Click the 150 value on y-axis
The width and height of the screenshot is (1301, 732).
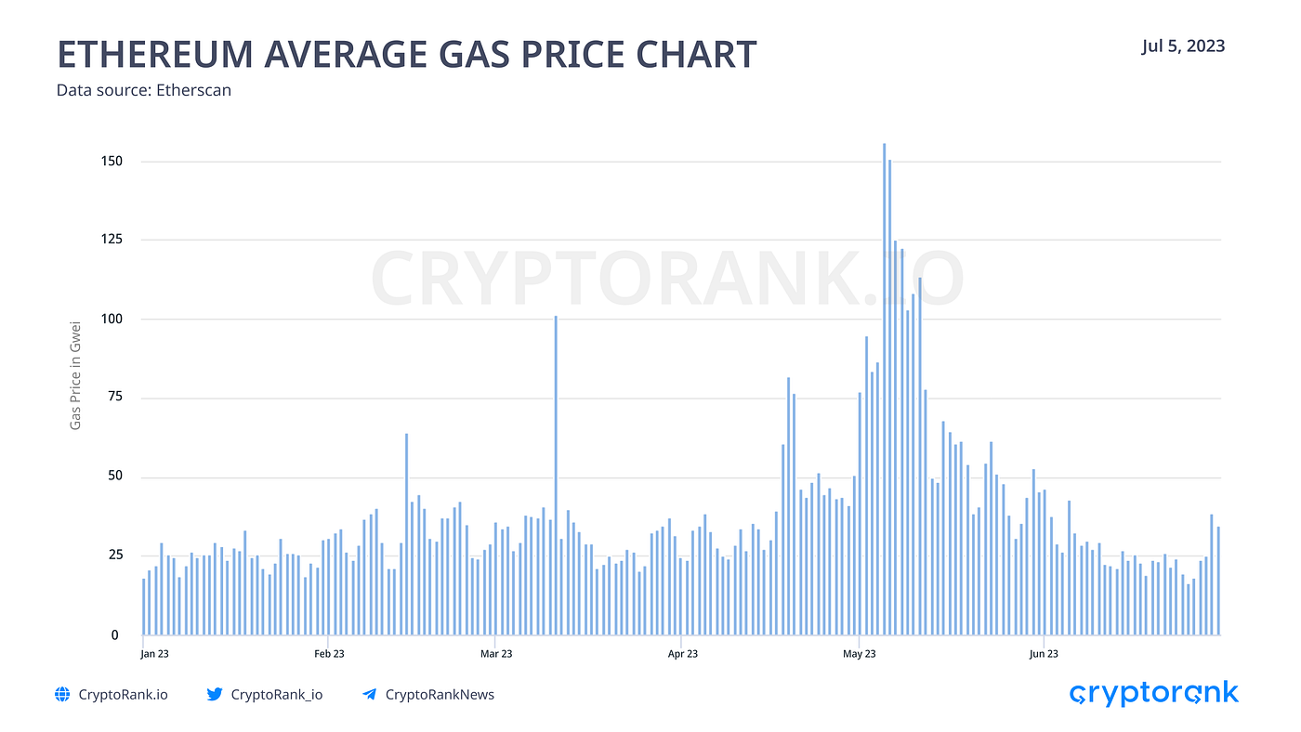(112, 162)
